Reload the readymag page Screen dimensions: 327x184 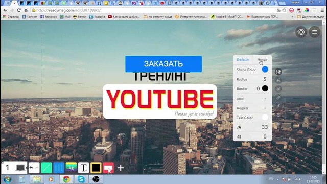[19, 10]
